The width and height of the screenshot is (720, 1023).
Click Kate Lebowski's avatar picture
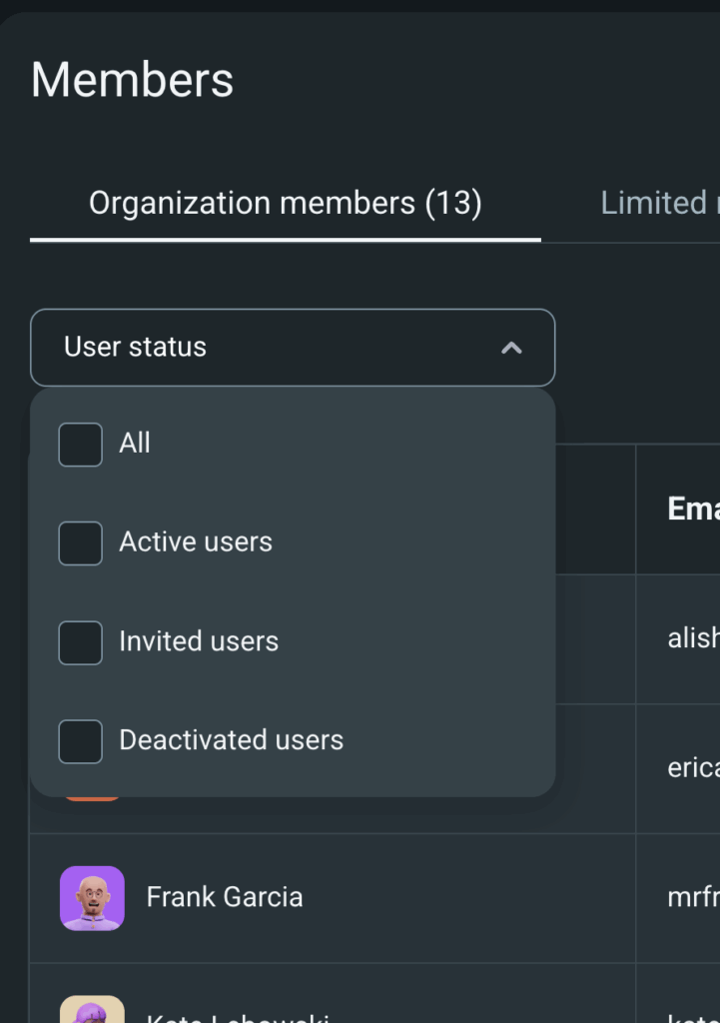(91, 1011)
